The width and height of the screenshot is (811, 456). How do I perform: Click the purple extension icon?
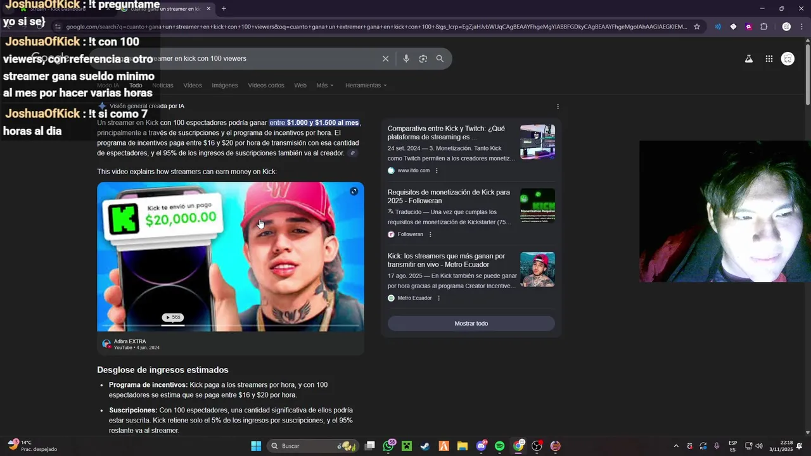[748, 27]
